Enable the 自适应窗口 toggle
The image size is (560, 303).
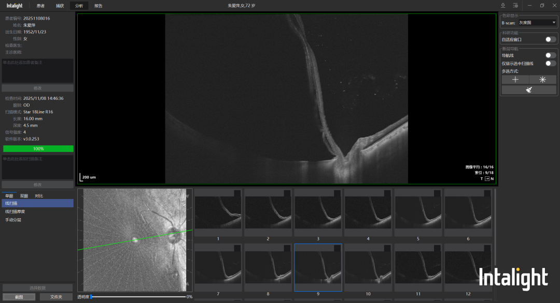tap(550, 39)
